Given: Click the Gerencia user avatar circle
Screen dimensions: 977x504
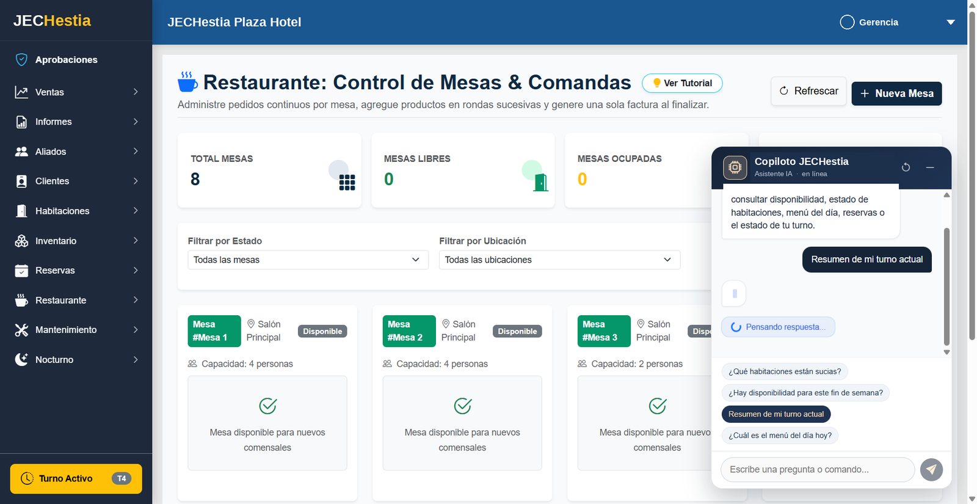Looking at the screenshot, I should (847, 22).
